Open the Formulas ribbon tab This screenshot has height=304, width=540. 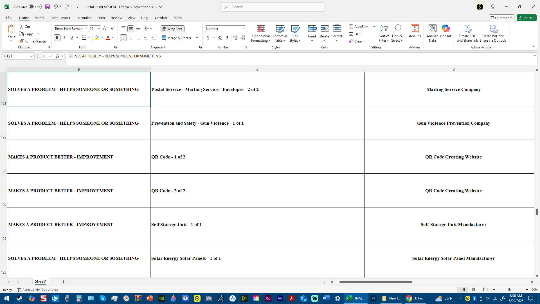click(x=84, y=18)
